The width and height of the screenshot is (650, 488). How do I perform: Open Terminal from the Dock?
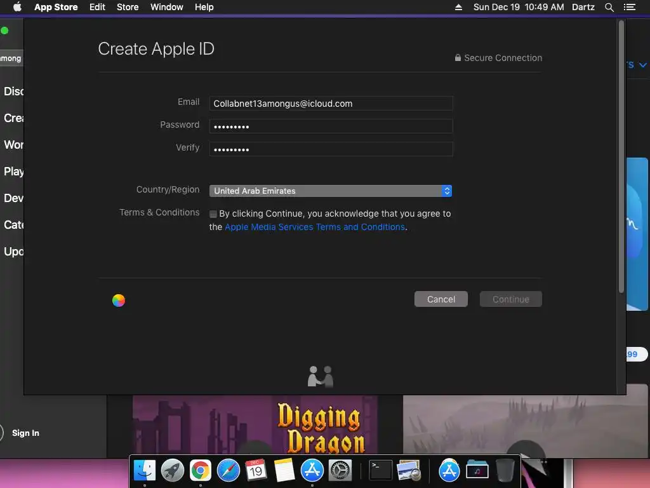[x=381, y=470]
